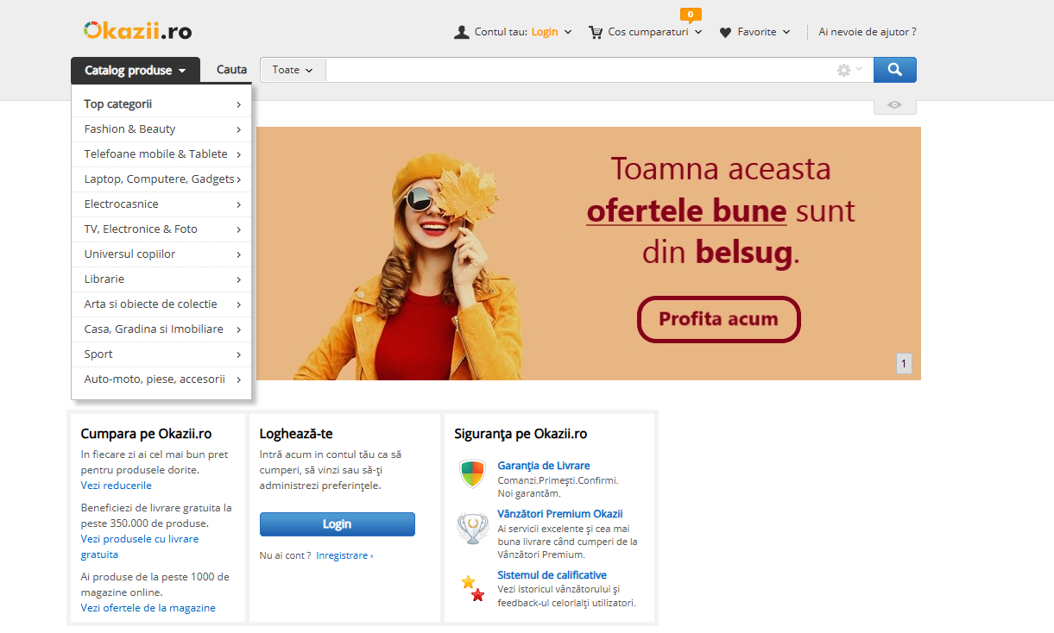Click the magnifying glass search button
The image size is (1054, 633).
(894, 70)
